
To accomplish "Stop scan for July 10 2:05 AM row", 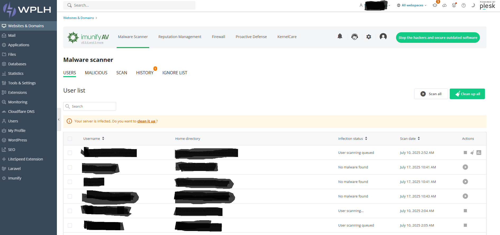I will 465,225.
